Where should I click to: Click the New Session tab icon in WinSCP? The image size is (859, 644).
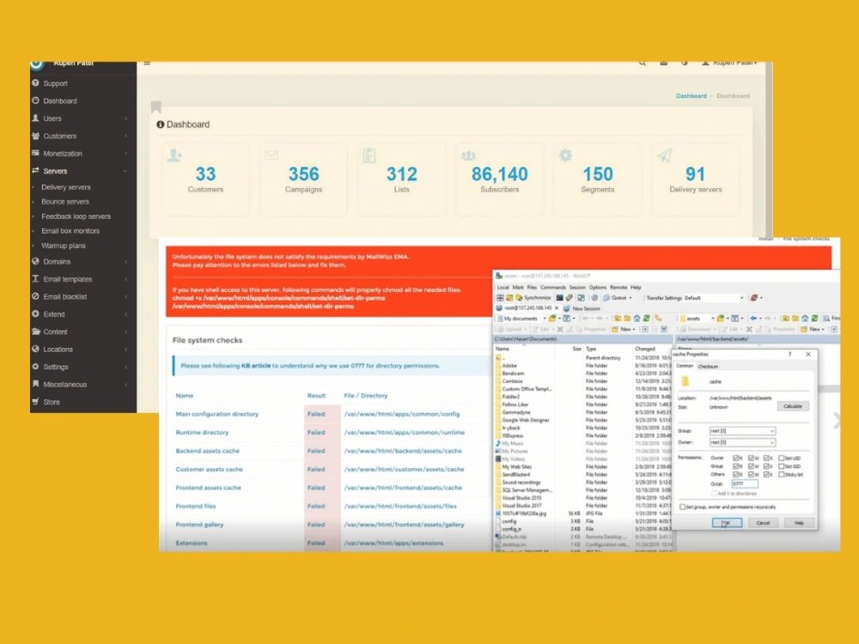pos(567,308)
